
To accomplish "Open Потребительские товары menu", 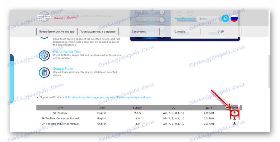I will click(x=57, y=32).
